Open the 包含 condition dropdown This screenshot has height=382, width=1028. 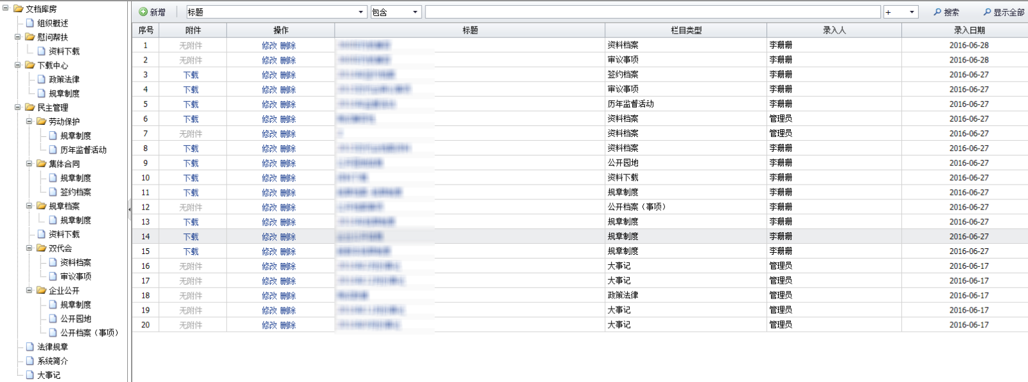tap(415, 12)
